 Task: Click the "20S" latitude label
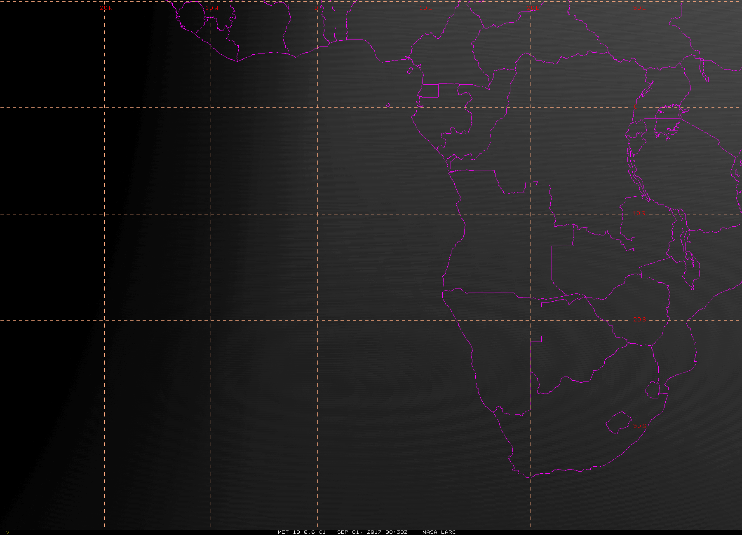[639, 319]
